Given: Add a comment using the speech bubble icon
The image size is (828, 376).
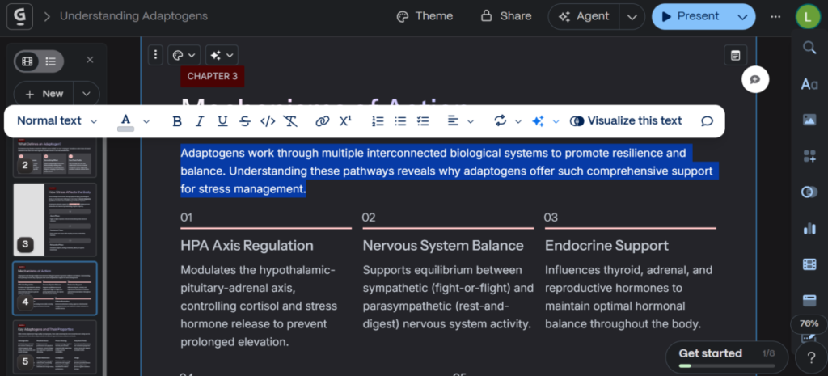Looking at the screenshot, I should [707, 121].
